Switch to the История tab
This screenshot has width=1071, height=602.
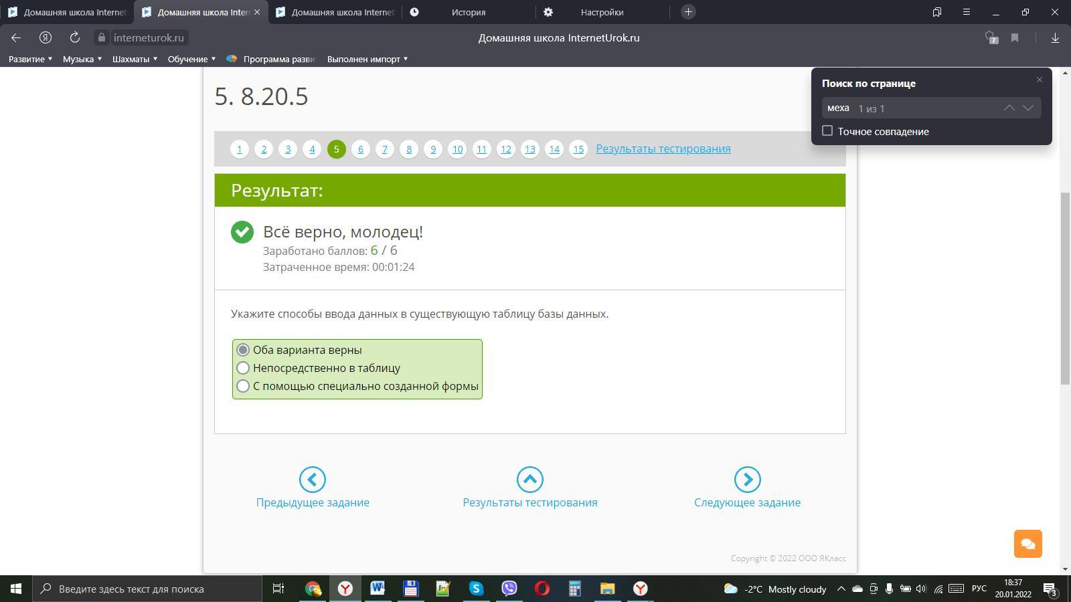(x=469, y=12)
